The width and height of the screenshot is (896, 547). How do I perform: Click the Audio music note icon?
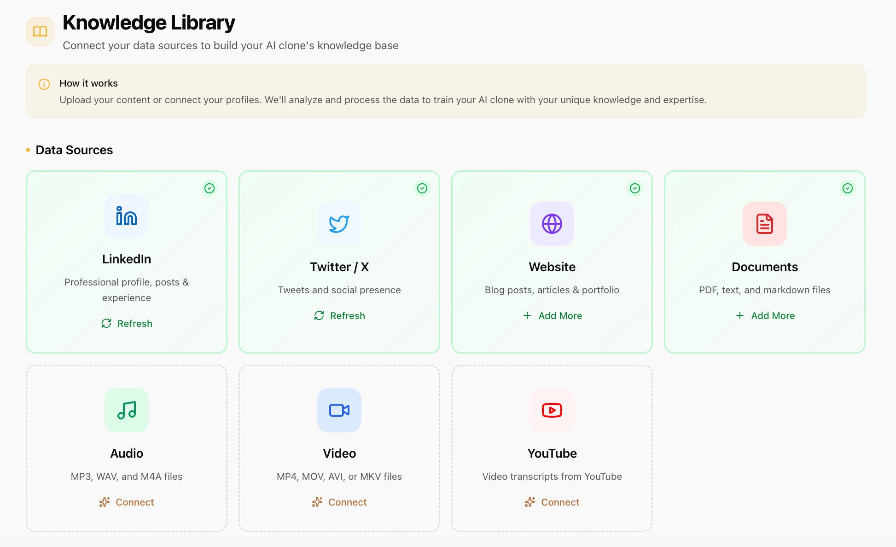127,410
